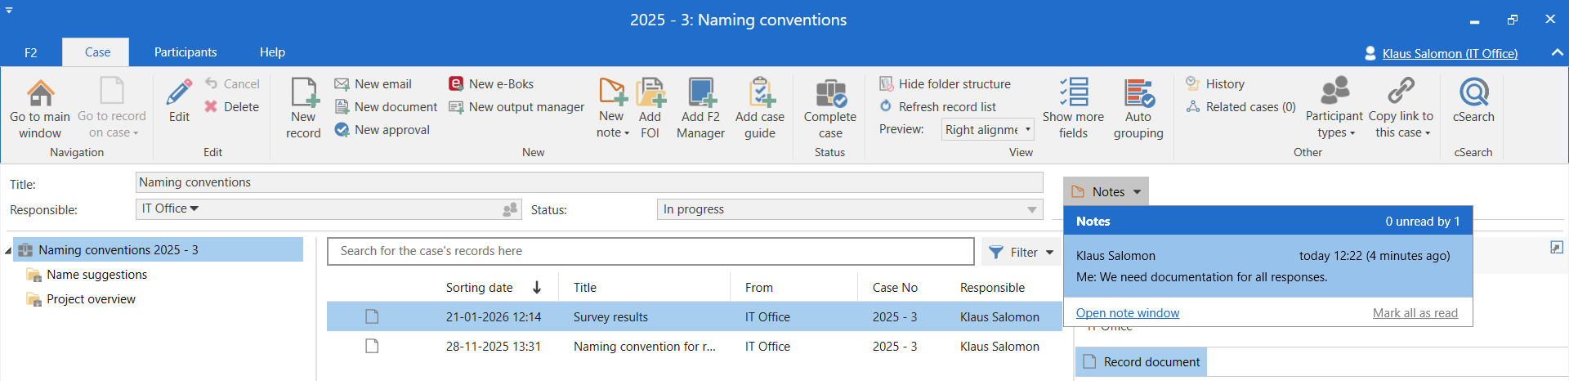1569x381 pixels.
Task: Click the From column header
Action: coord(759,288)
